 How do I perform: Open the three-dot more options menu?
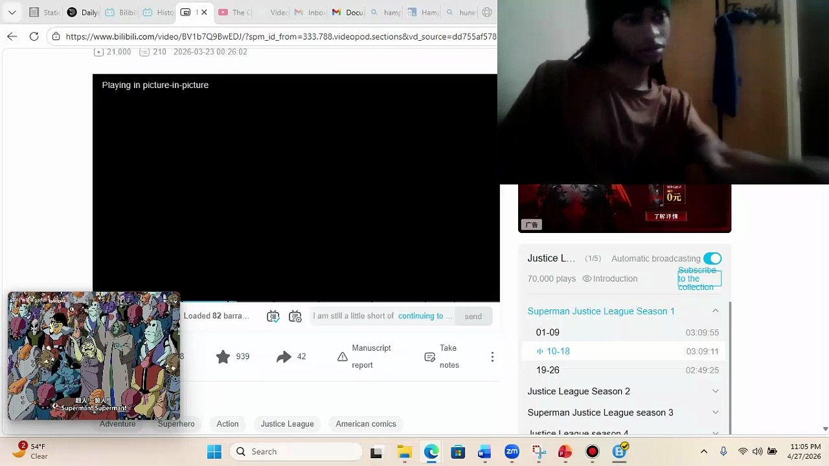[492, 357]
